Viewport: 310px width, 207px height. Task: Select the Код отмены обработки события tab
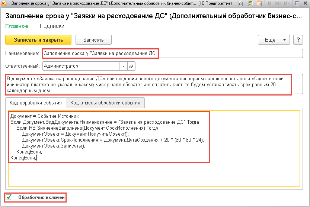105,103
